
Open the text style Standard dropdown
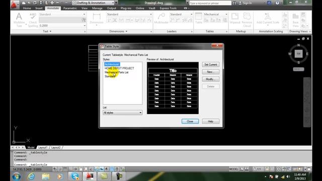click(x=62, y=15)
